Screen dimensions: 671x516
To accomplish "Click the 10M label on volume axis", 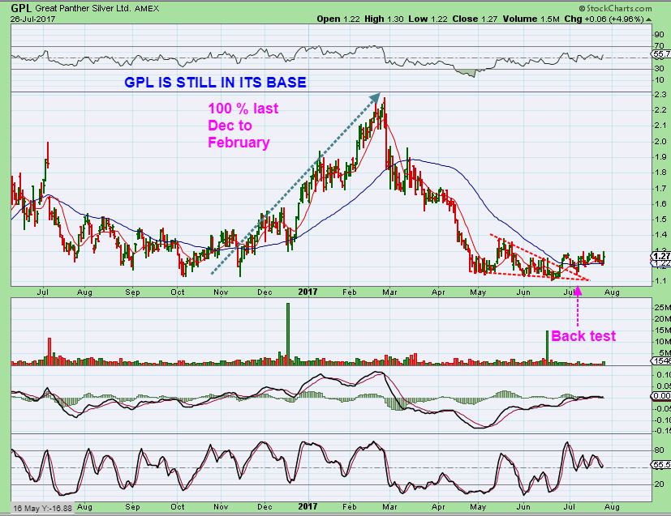I will (x=662, y=341).
